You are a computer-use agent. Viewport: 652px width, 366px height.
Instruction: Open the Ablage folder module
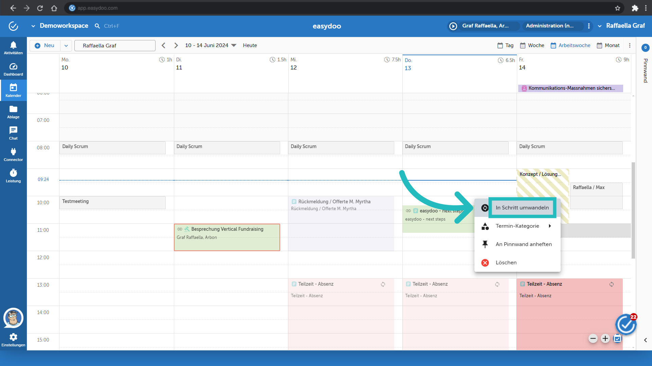(x=13, y=112)
